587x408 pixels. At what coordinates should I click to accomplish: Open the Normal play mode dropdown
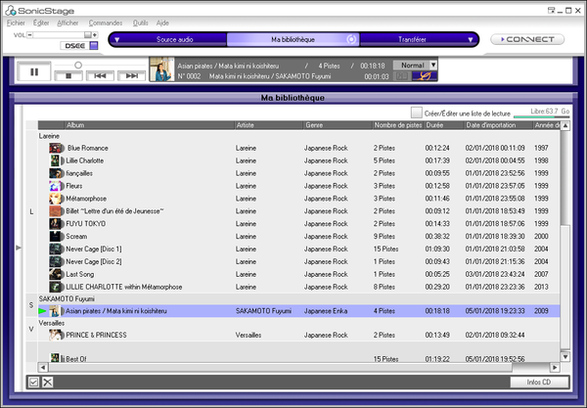[433, 65]
